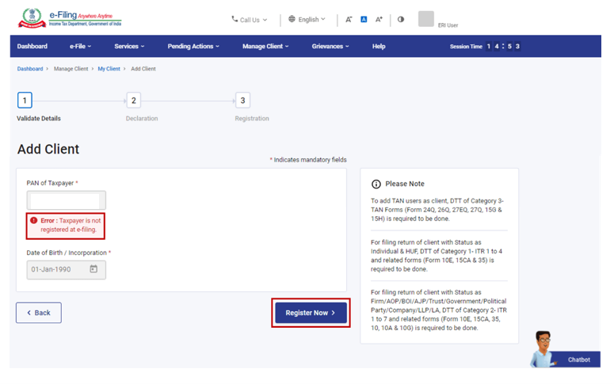Open calendar picker for Date of Birth
The image size is (614, 384).
tap(93, 269)
